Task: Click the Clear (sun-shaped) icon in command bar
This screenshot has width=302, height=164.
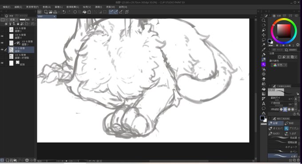Action: 75,12
